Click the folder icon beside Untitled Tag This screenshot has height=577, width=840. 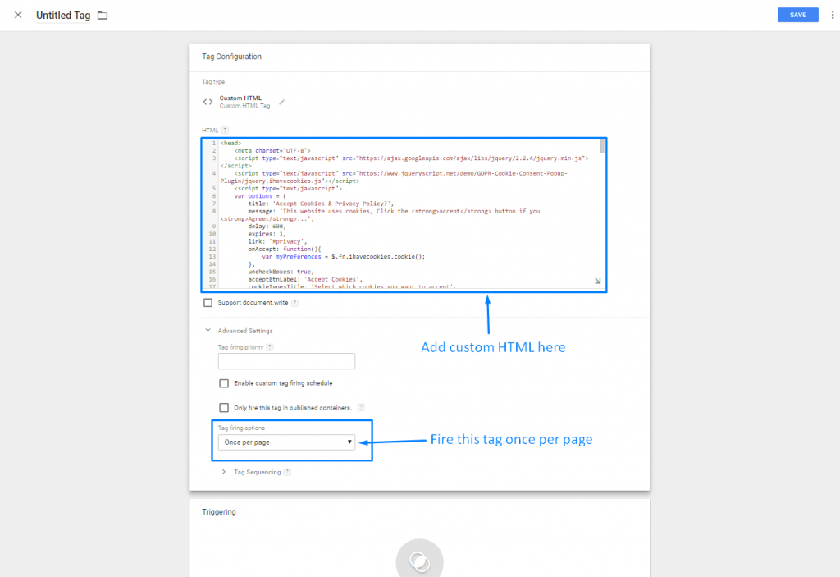coord(102,15)
